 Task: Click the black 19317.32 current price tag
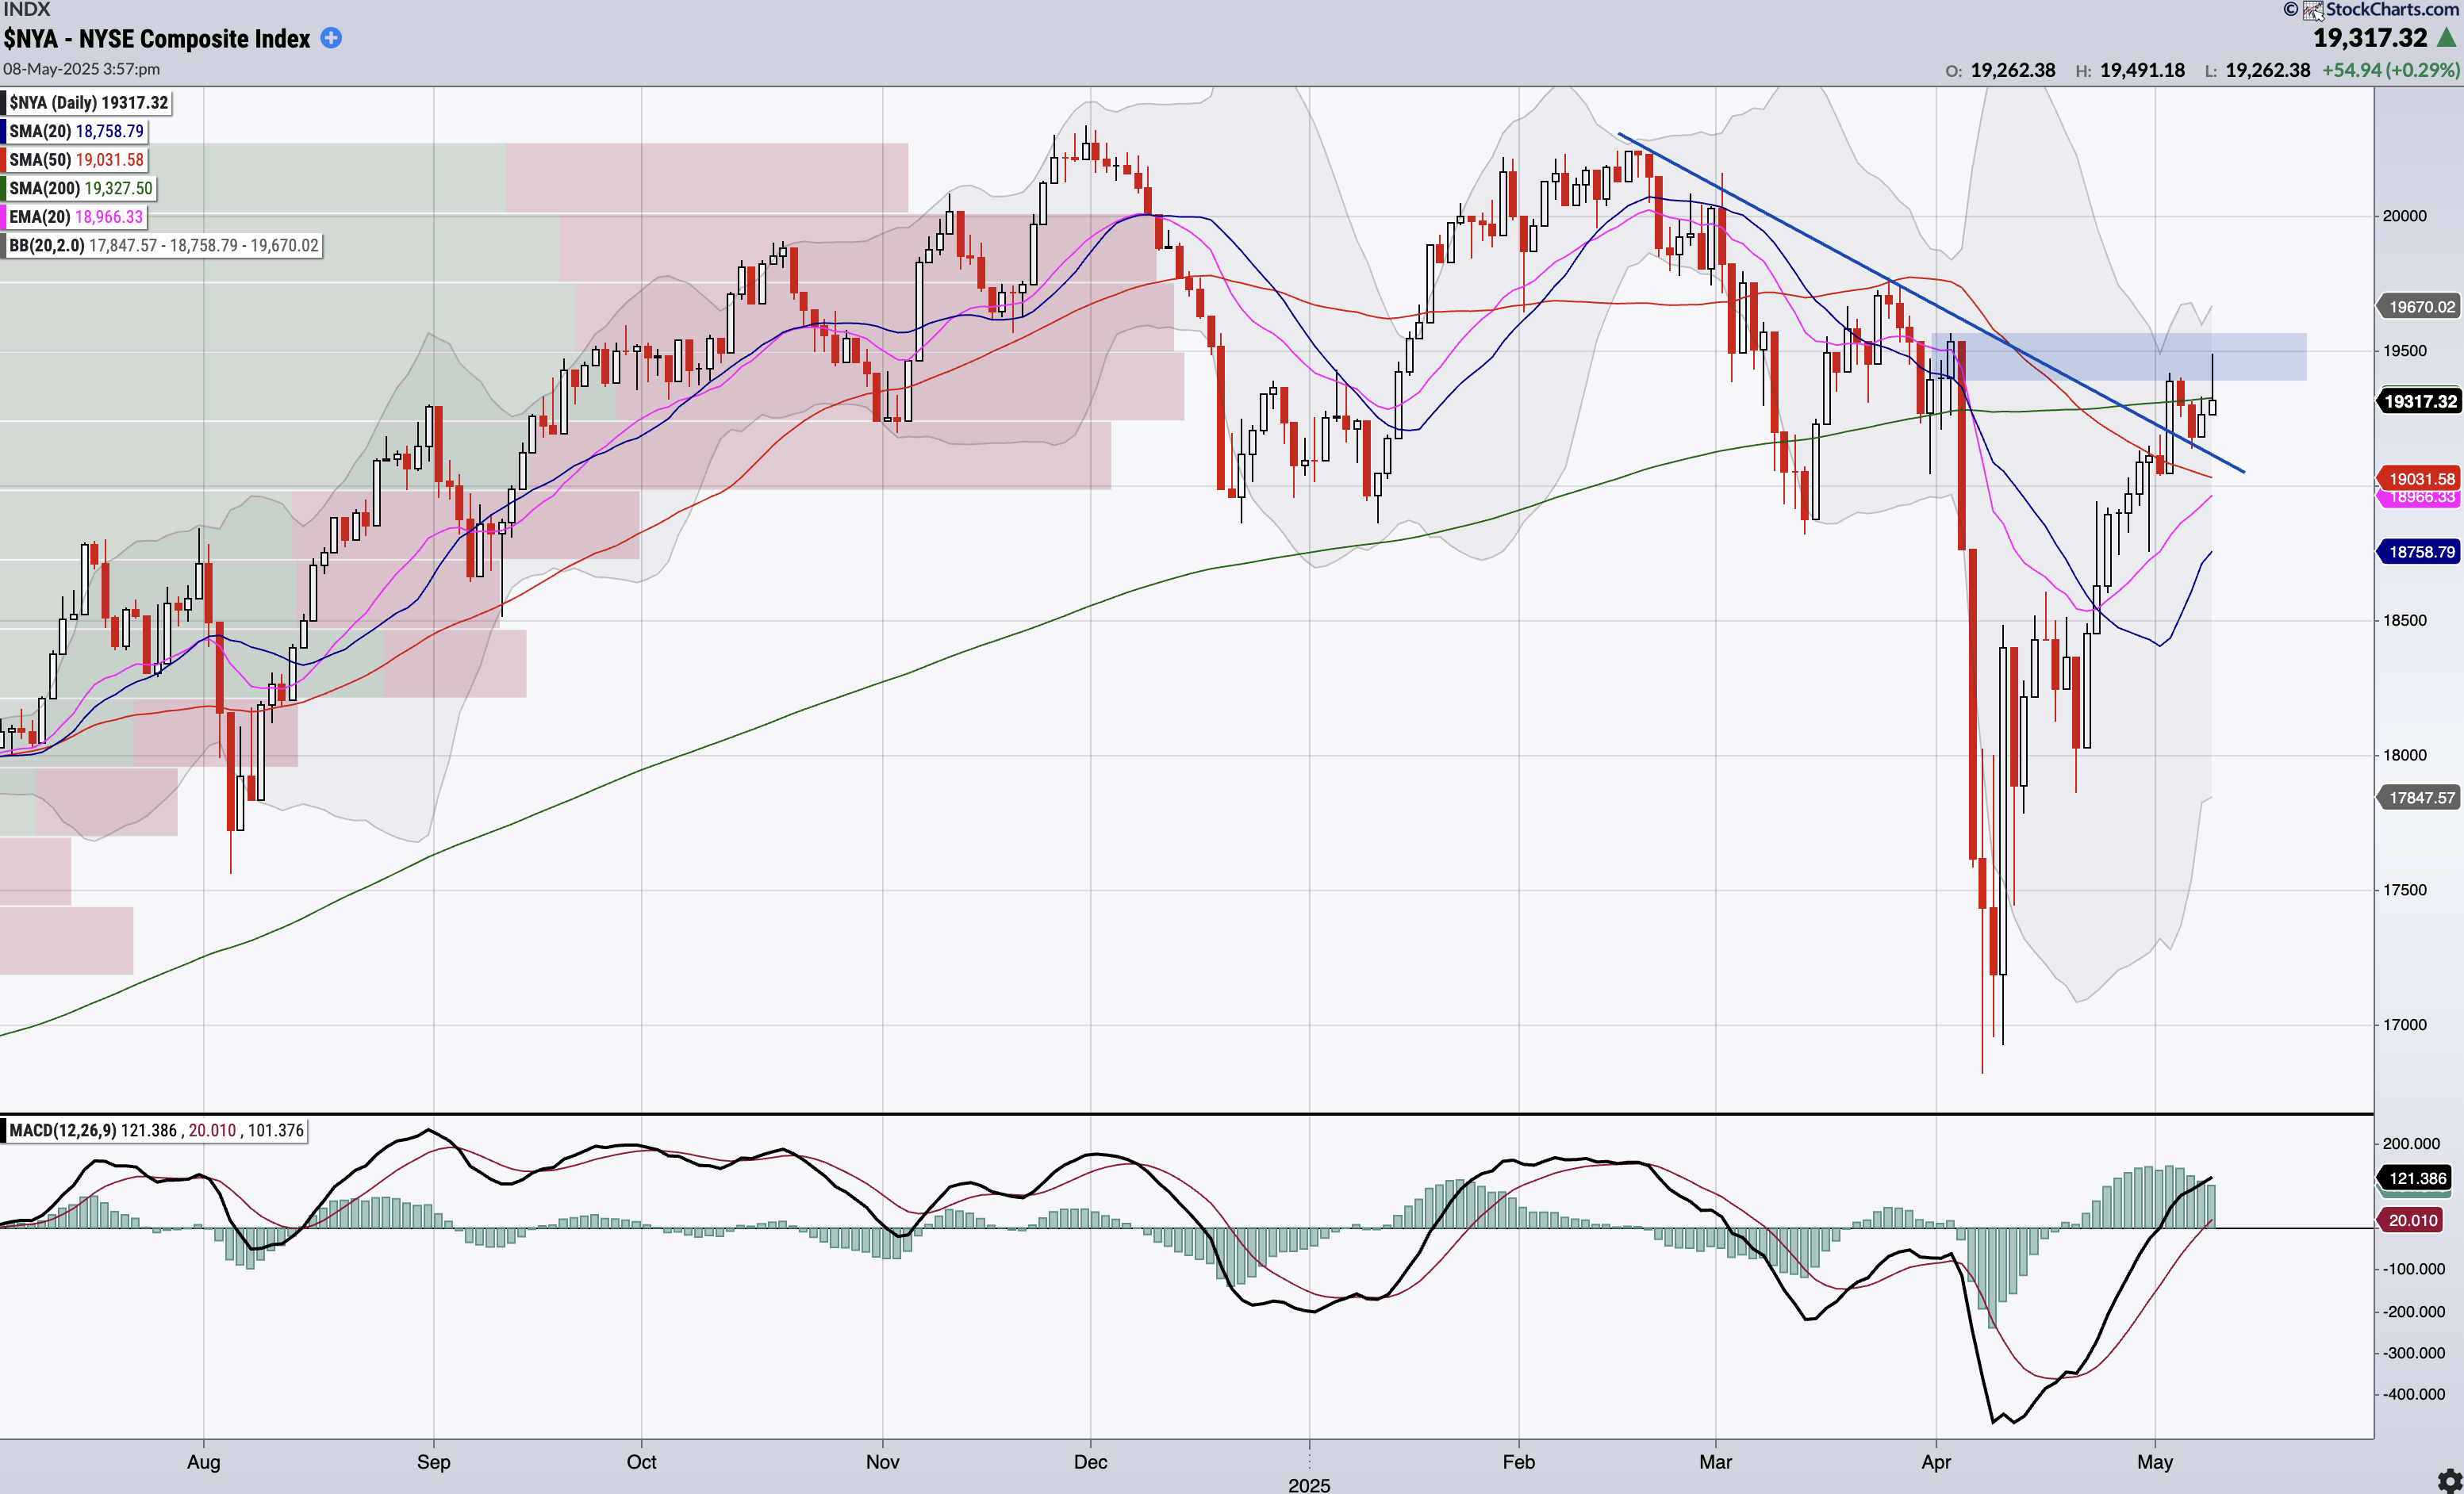2419,402
